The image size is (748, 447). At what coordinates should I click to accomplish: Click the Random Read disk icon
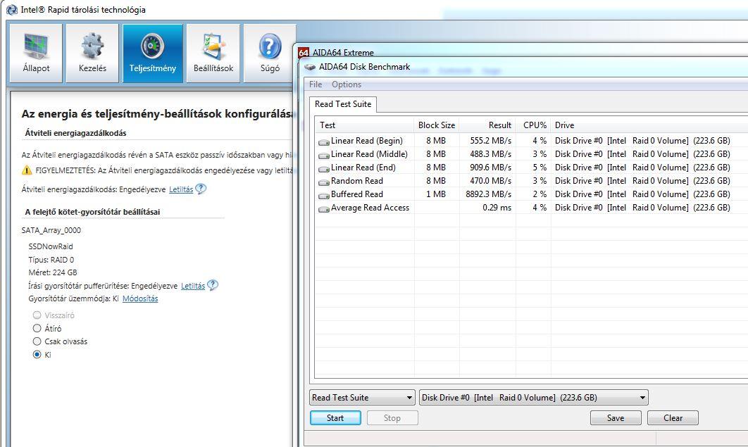[x=324, y=182]
